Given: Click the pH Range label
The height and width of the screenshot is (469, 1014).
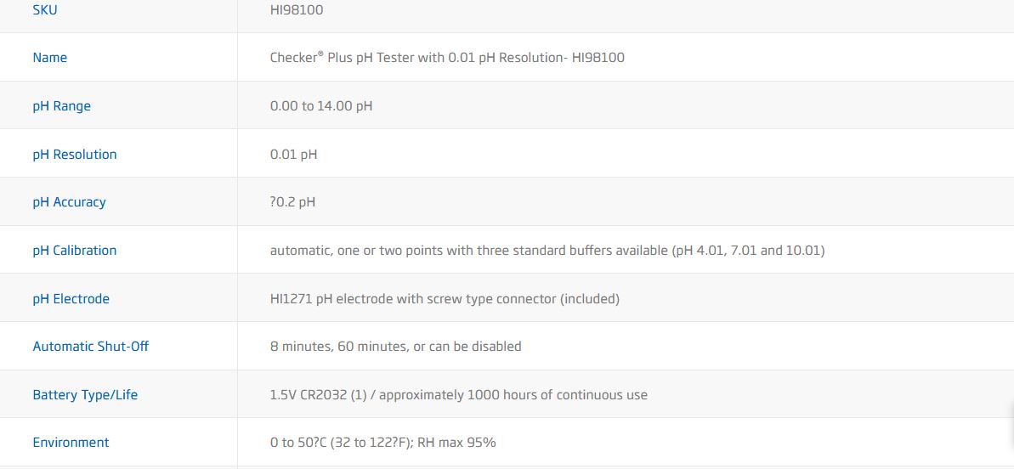Looking at the screenshot, I should (x=61, y=106).
